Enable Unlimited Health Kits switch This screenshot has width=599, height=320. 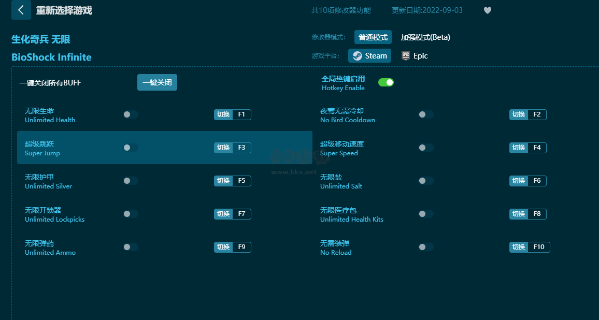[425, 214]
